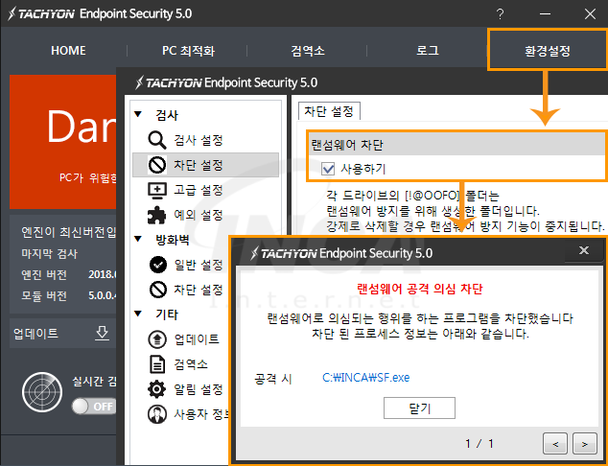Click the monitor icon for 고급 설정
608x466 pixels.
[x=157, y=190]
